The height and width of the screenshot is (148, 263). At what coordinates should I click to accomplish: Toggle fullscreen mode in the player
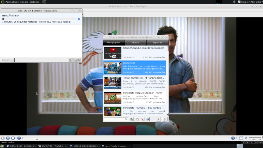tap(241, 138)
